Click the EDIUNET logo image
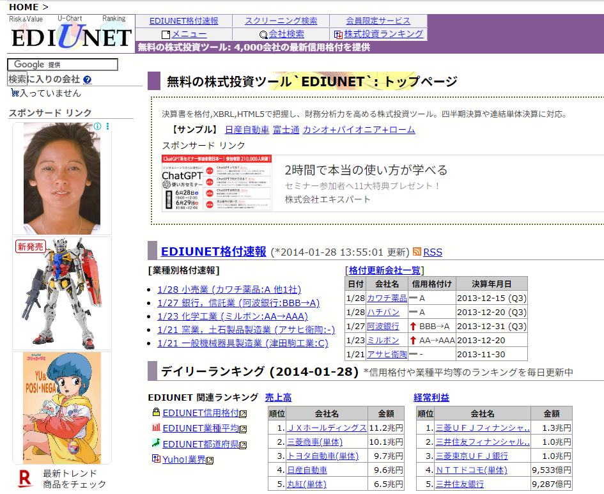 (71, 33)
